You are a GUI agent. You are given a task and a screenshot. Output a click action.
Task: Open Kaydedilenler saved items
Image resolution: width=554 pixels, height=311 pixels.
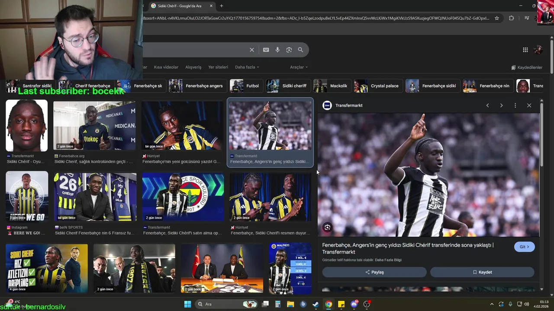[x=527, y=67]
